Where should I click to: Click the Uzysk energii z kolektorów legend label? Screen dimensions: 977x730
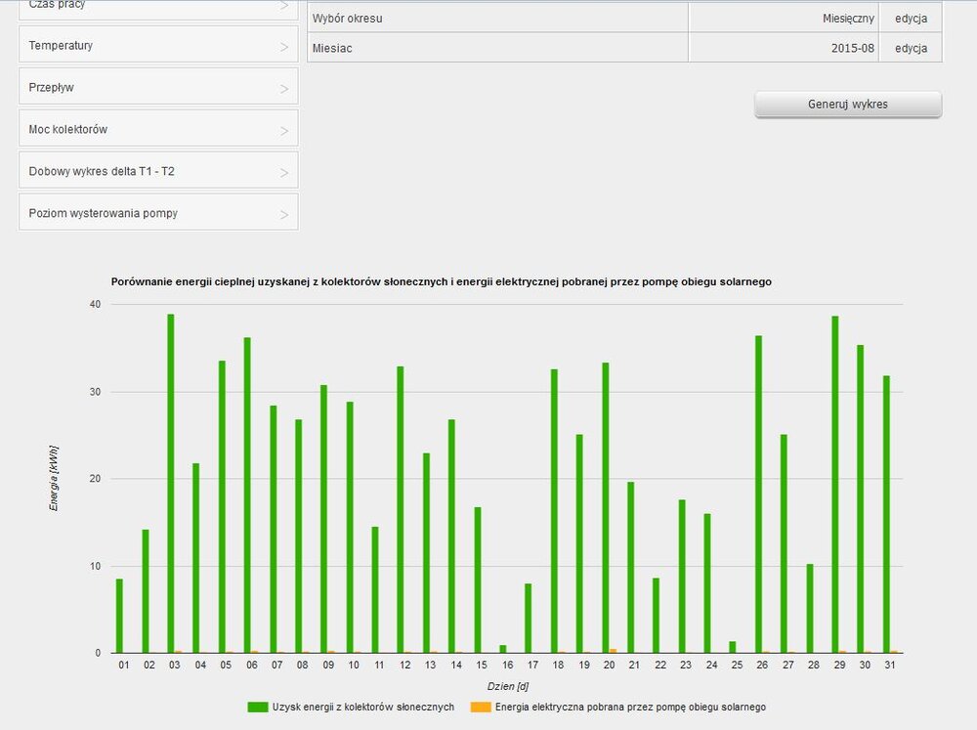pyautogui.click(x=363, y=707)
